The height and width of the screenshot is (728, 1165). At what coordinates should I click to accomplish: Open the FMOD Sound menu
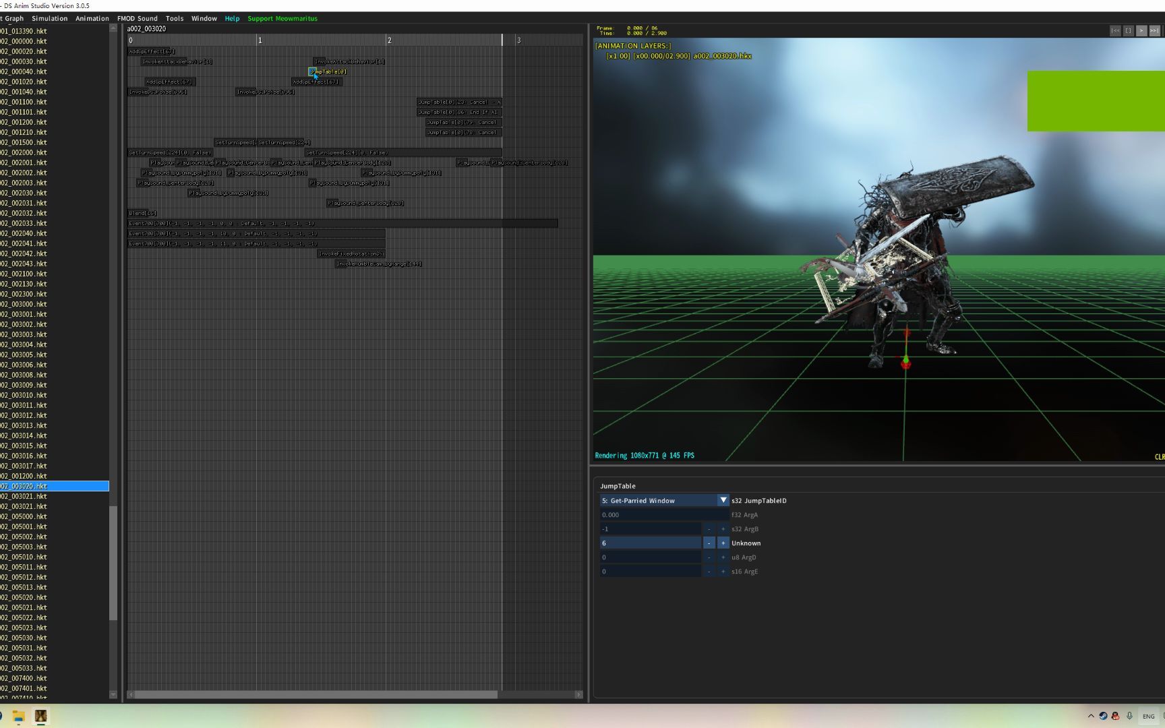[x=138, y=18]
